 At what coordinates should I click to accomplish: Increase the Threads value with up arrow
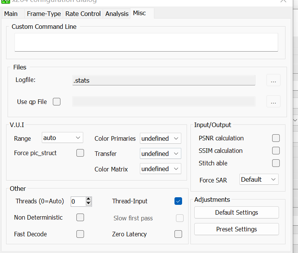pyautogui.click(x=89, y=199)
